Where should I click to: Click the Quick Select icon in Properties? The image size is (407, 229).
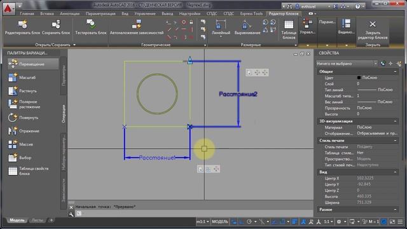coord(399,64)
